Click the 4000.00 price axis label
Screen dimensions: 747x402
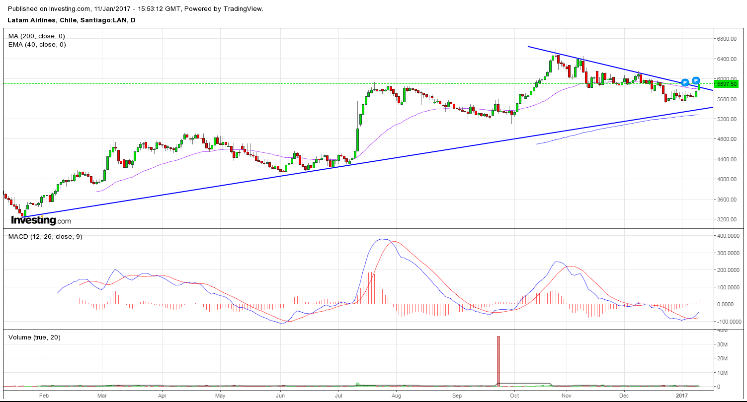click(x=727, y=179)
